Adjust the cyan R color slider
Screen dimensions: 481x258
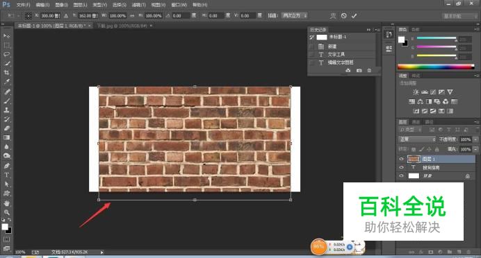point(437,38)
